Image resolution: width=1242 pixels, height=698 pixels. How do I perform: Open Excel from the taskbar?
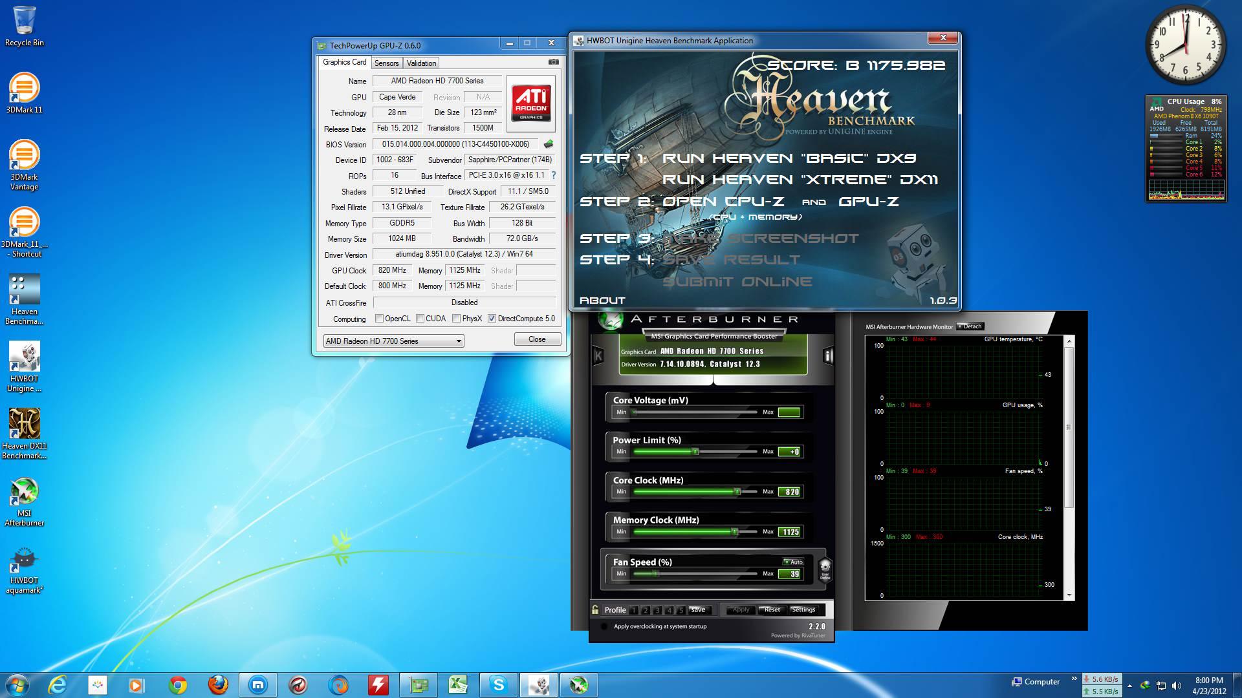coord(458,684)
